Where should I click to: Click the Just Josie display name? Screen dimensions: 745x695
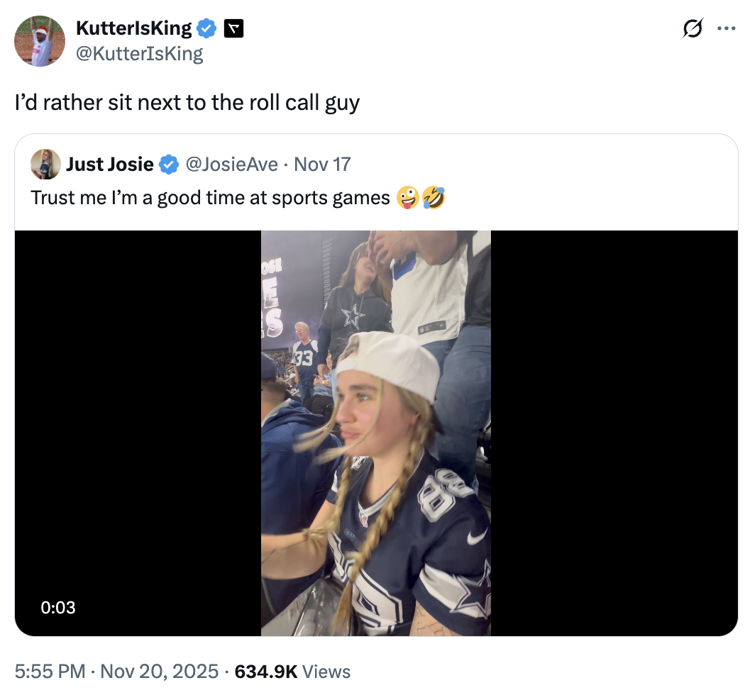pyautogui.click(x=109, y=165)
